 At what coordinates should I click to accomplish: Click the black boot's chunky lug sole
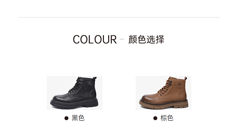(x=74, y=104)
